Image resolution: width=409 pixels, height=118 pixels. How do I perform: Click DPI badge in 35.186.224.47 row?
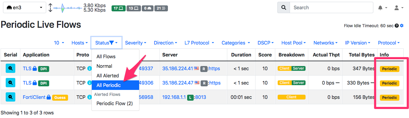43,83
